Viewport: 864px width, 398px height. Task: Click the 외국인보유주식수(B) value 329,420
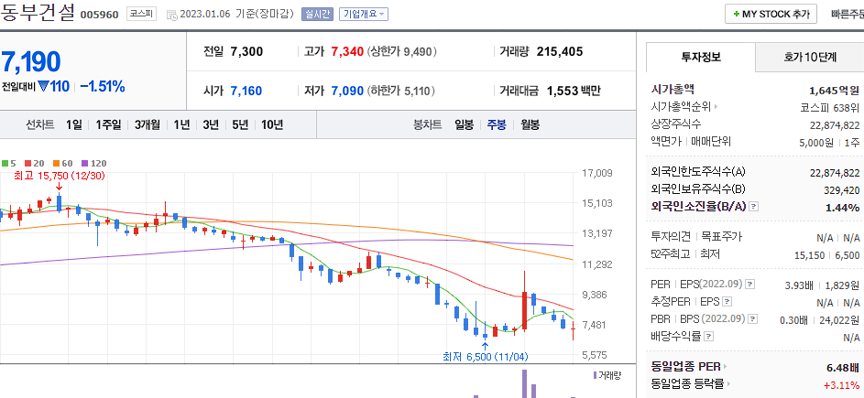point(840,189)
